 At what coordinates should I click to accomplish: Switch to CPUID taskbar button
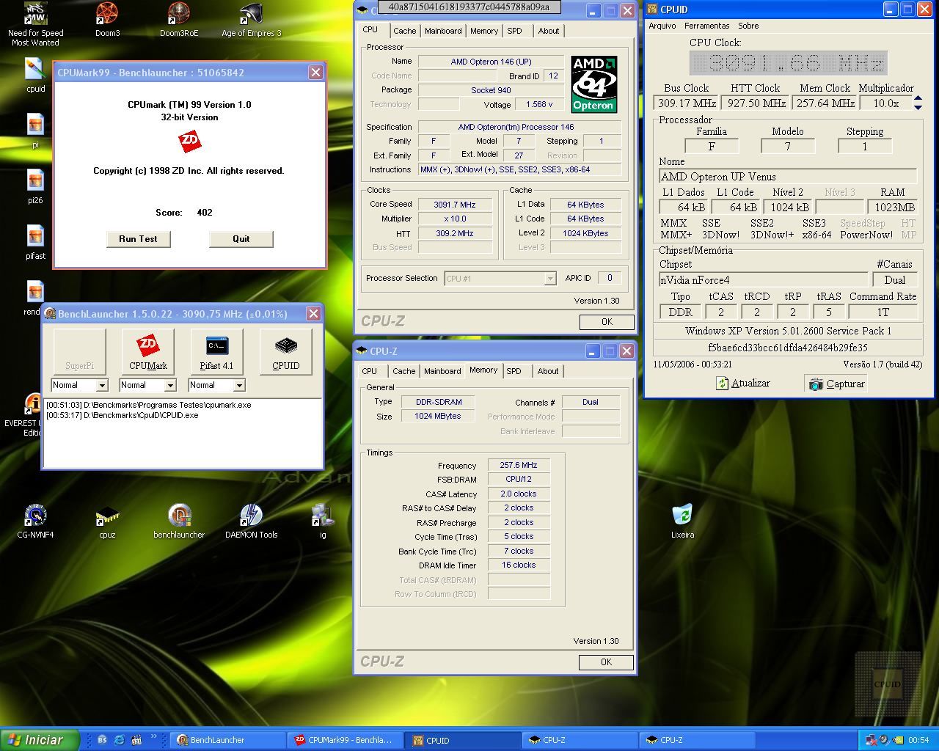click(464, 740)
